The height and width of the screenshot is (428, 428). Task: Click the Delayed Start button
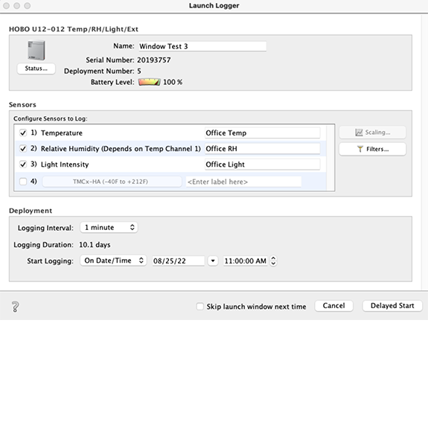pos(392,306)
